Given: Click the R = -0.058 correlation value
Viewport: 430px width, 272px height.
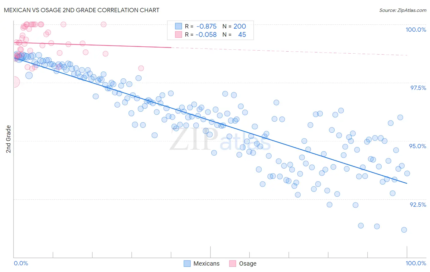Looking at the screenshot, I should tap(201, 34).
